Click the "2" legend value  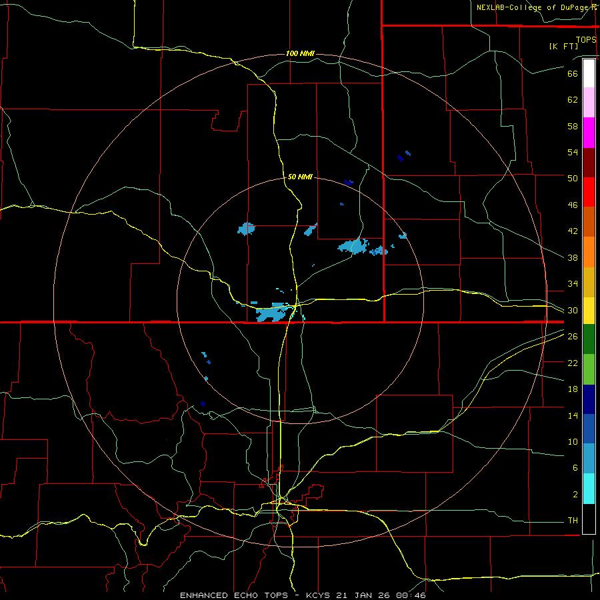point(575,495)
